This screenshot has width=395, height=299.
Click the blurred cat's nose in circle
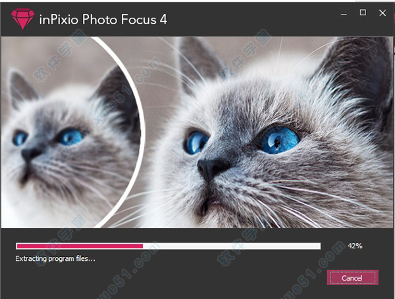click(x=30, y=154)
